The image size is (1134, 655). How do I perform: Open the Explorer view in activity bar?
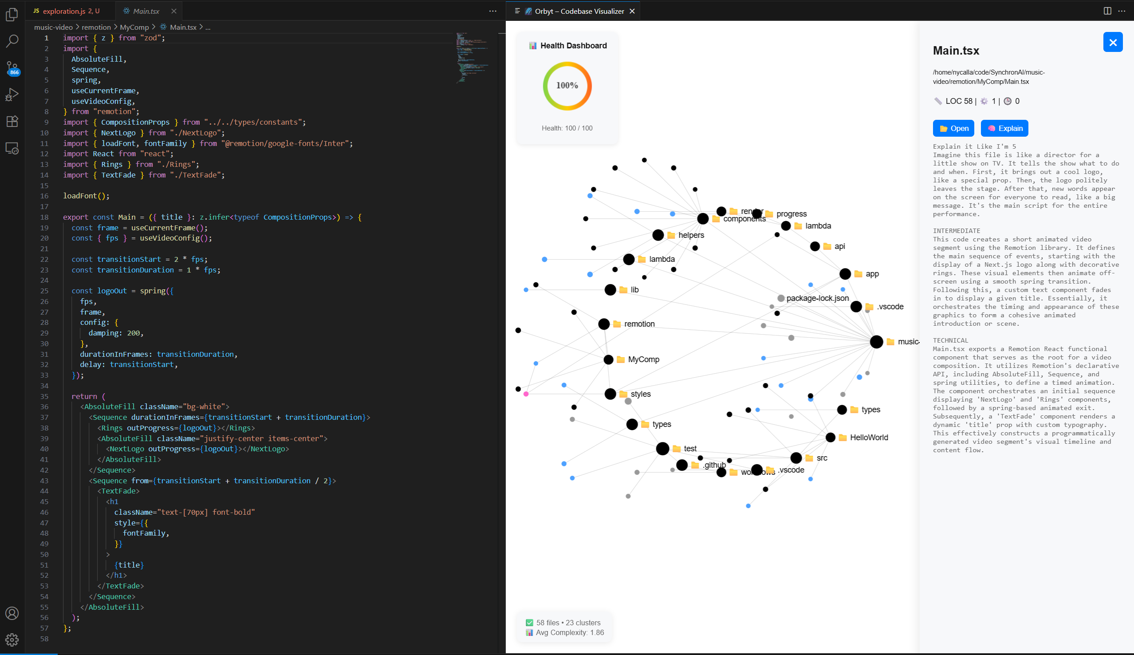(x=12, y=15)
